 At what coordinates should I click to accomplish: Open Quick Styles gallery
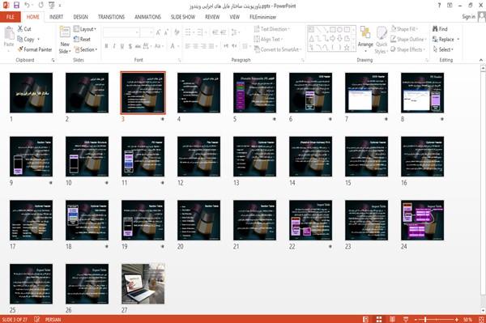tap(382, 40)
